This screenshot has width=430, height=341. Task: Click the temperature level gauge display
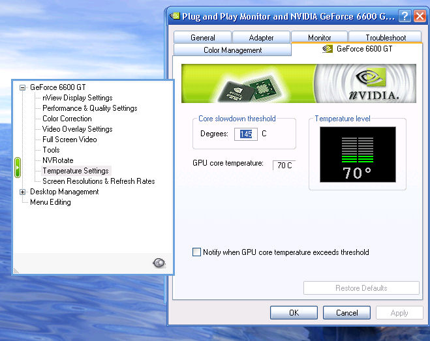pyautogui.click(x=358, y=155)
